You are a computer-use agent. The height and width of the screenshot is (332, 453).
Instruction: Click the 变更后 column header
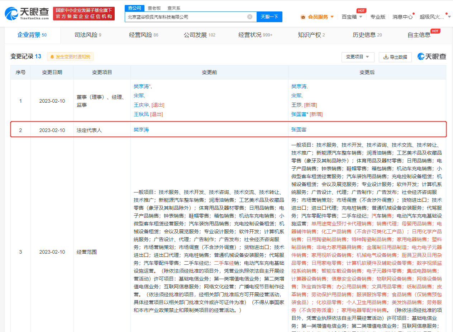367,72
